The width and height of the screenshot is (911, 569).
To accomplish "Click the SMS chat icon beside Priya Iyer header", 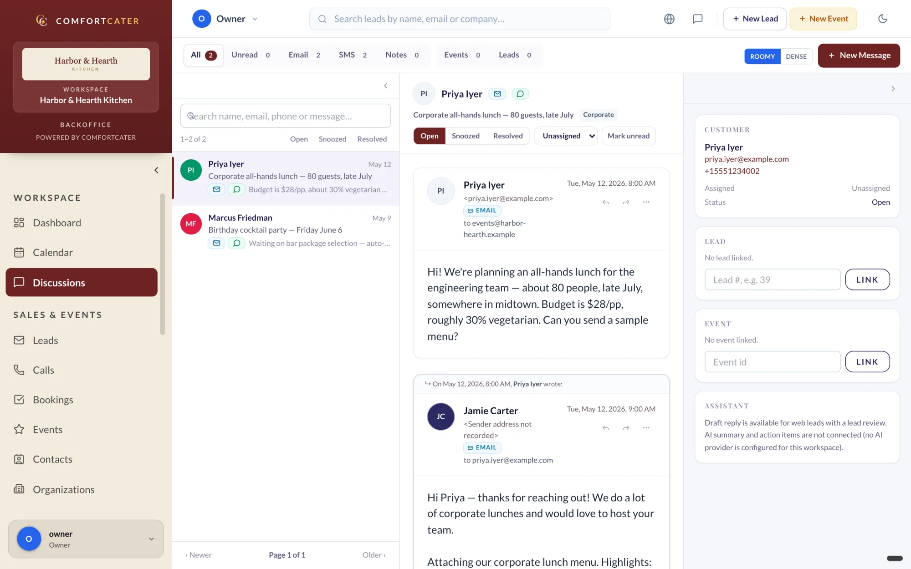I will [x=520, y=94].
